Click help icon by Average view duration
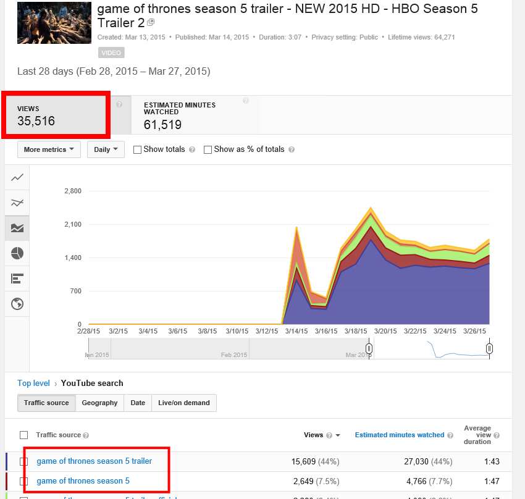 497,435
